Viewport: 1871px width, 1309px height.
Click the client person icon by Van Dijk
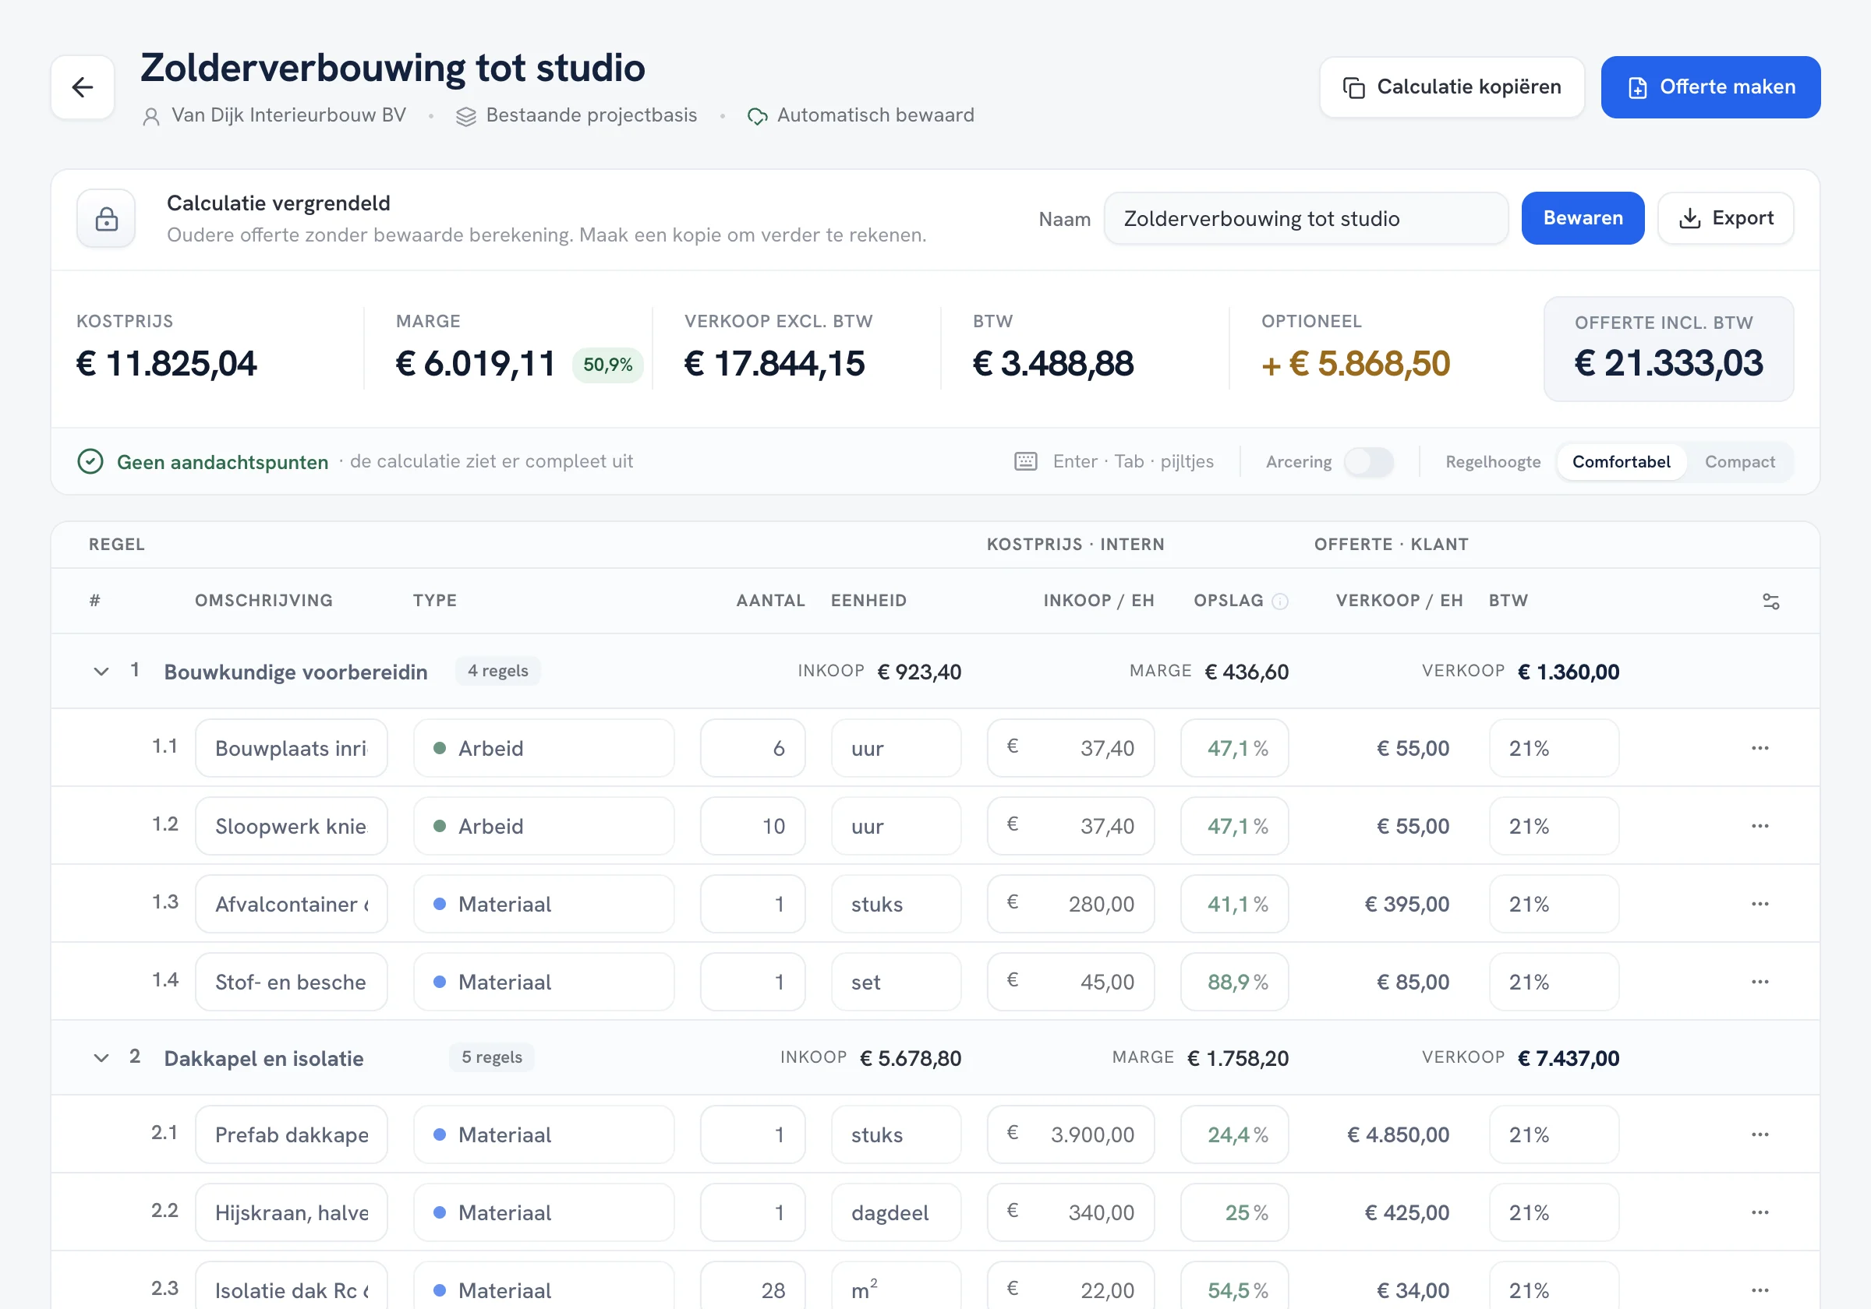150,116
